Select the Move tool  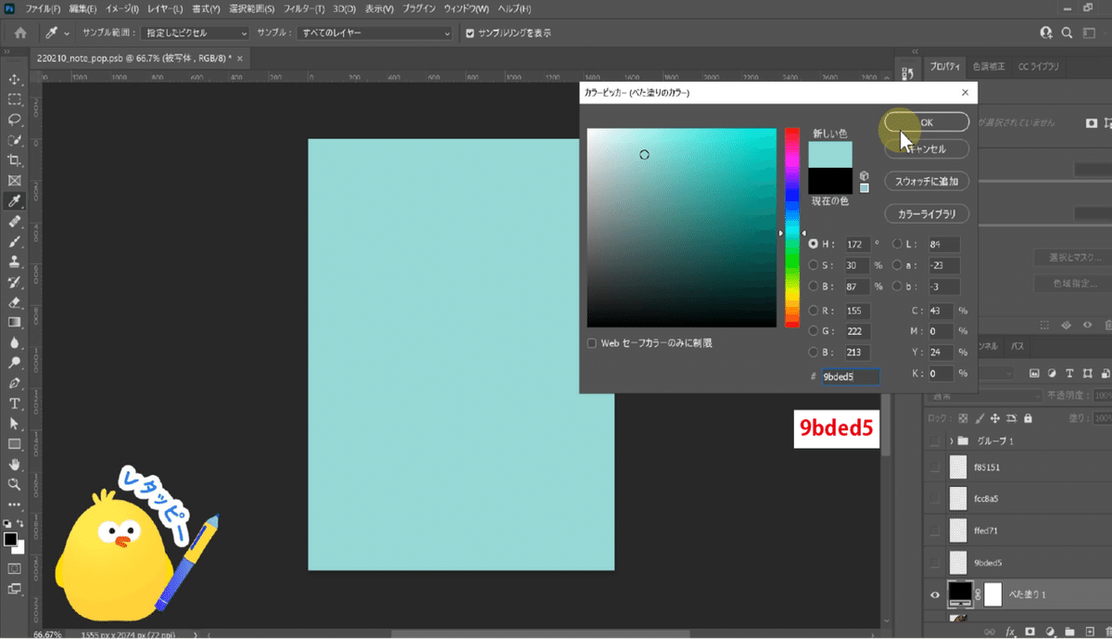[15, 79]
